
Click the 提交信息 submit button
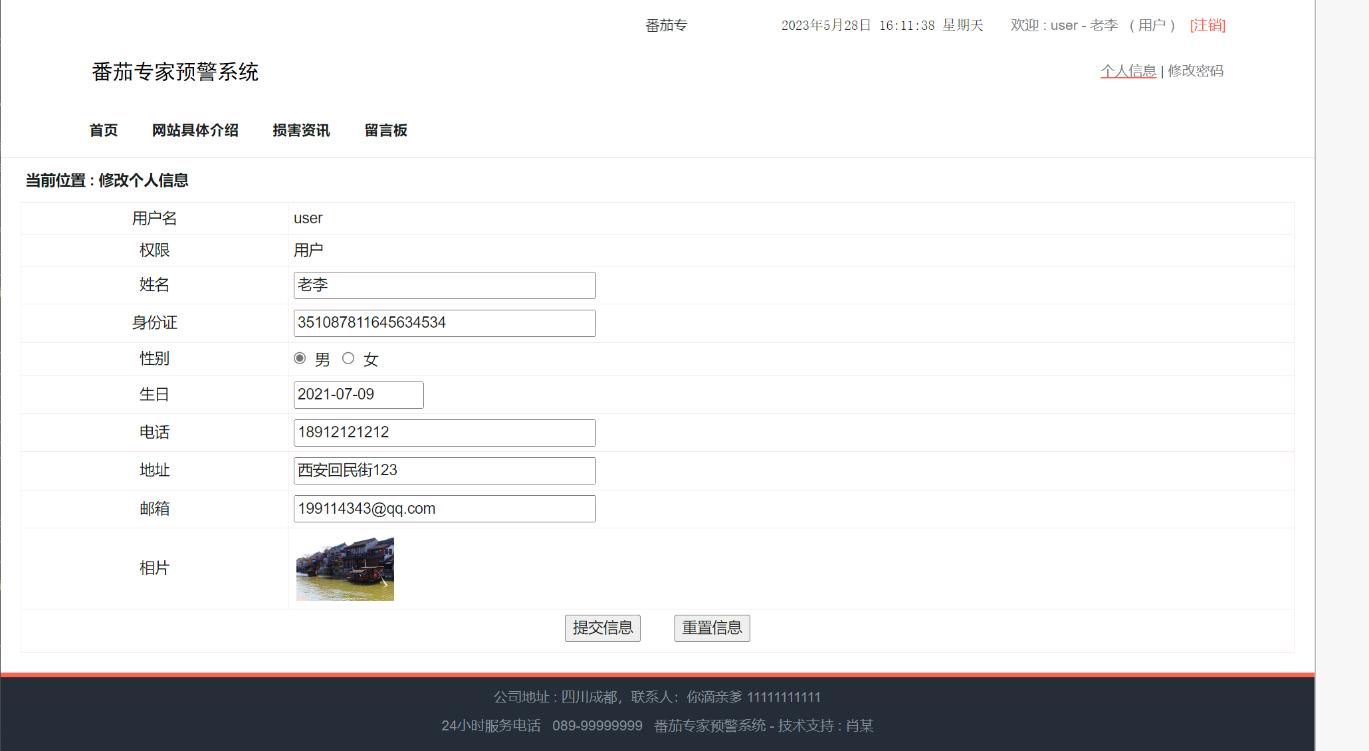pyautogui.click(x=602, y=628)
